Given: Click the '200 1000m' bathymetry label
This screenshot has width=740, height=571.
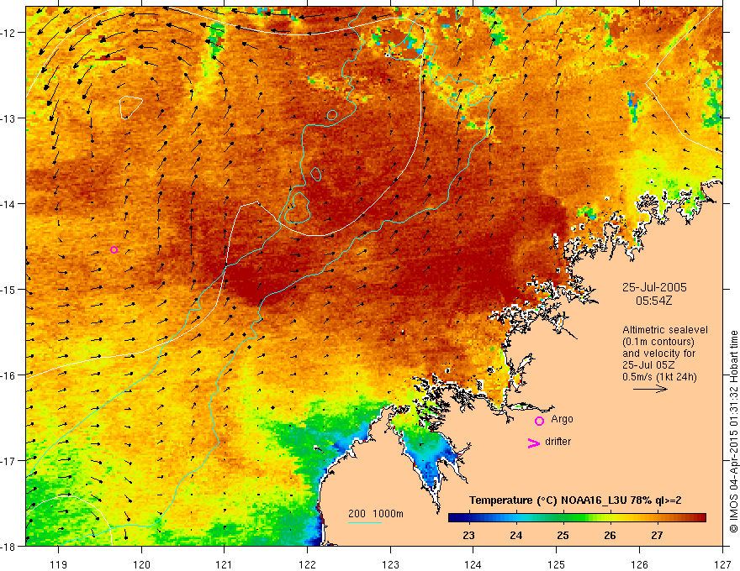Looking at the screenshot, I should point(376,514).
